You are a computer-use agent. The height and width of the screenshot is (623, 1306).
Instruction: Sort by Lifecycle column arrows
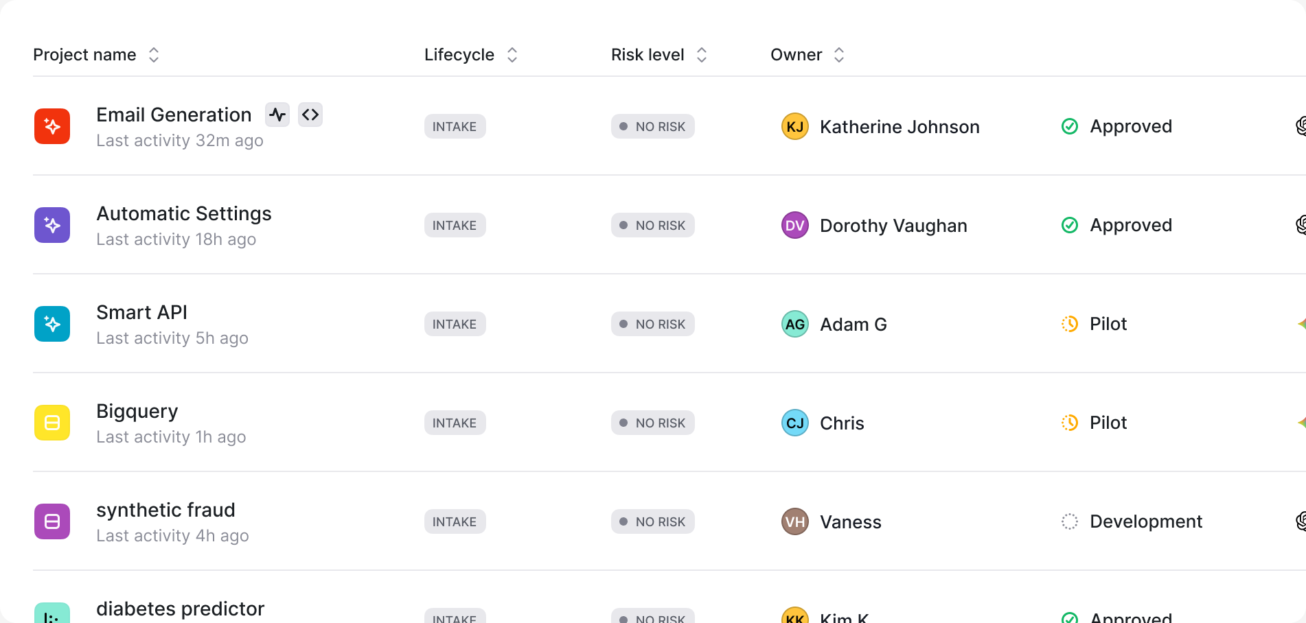(x=512, y=55)
